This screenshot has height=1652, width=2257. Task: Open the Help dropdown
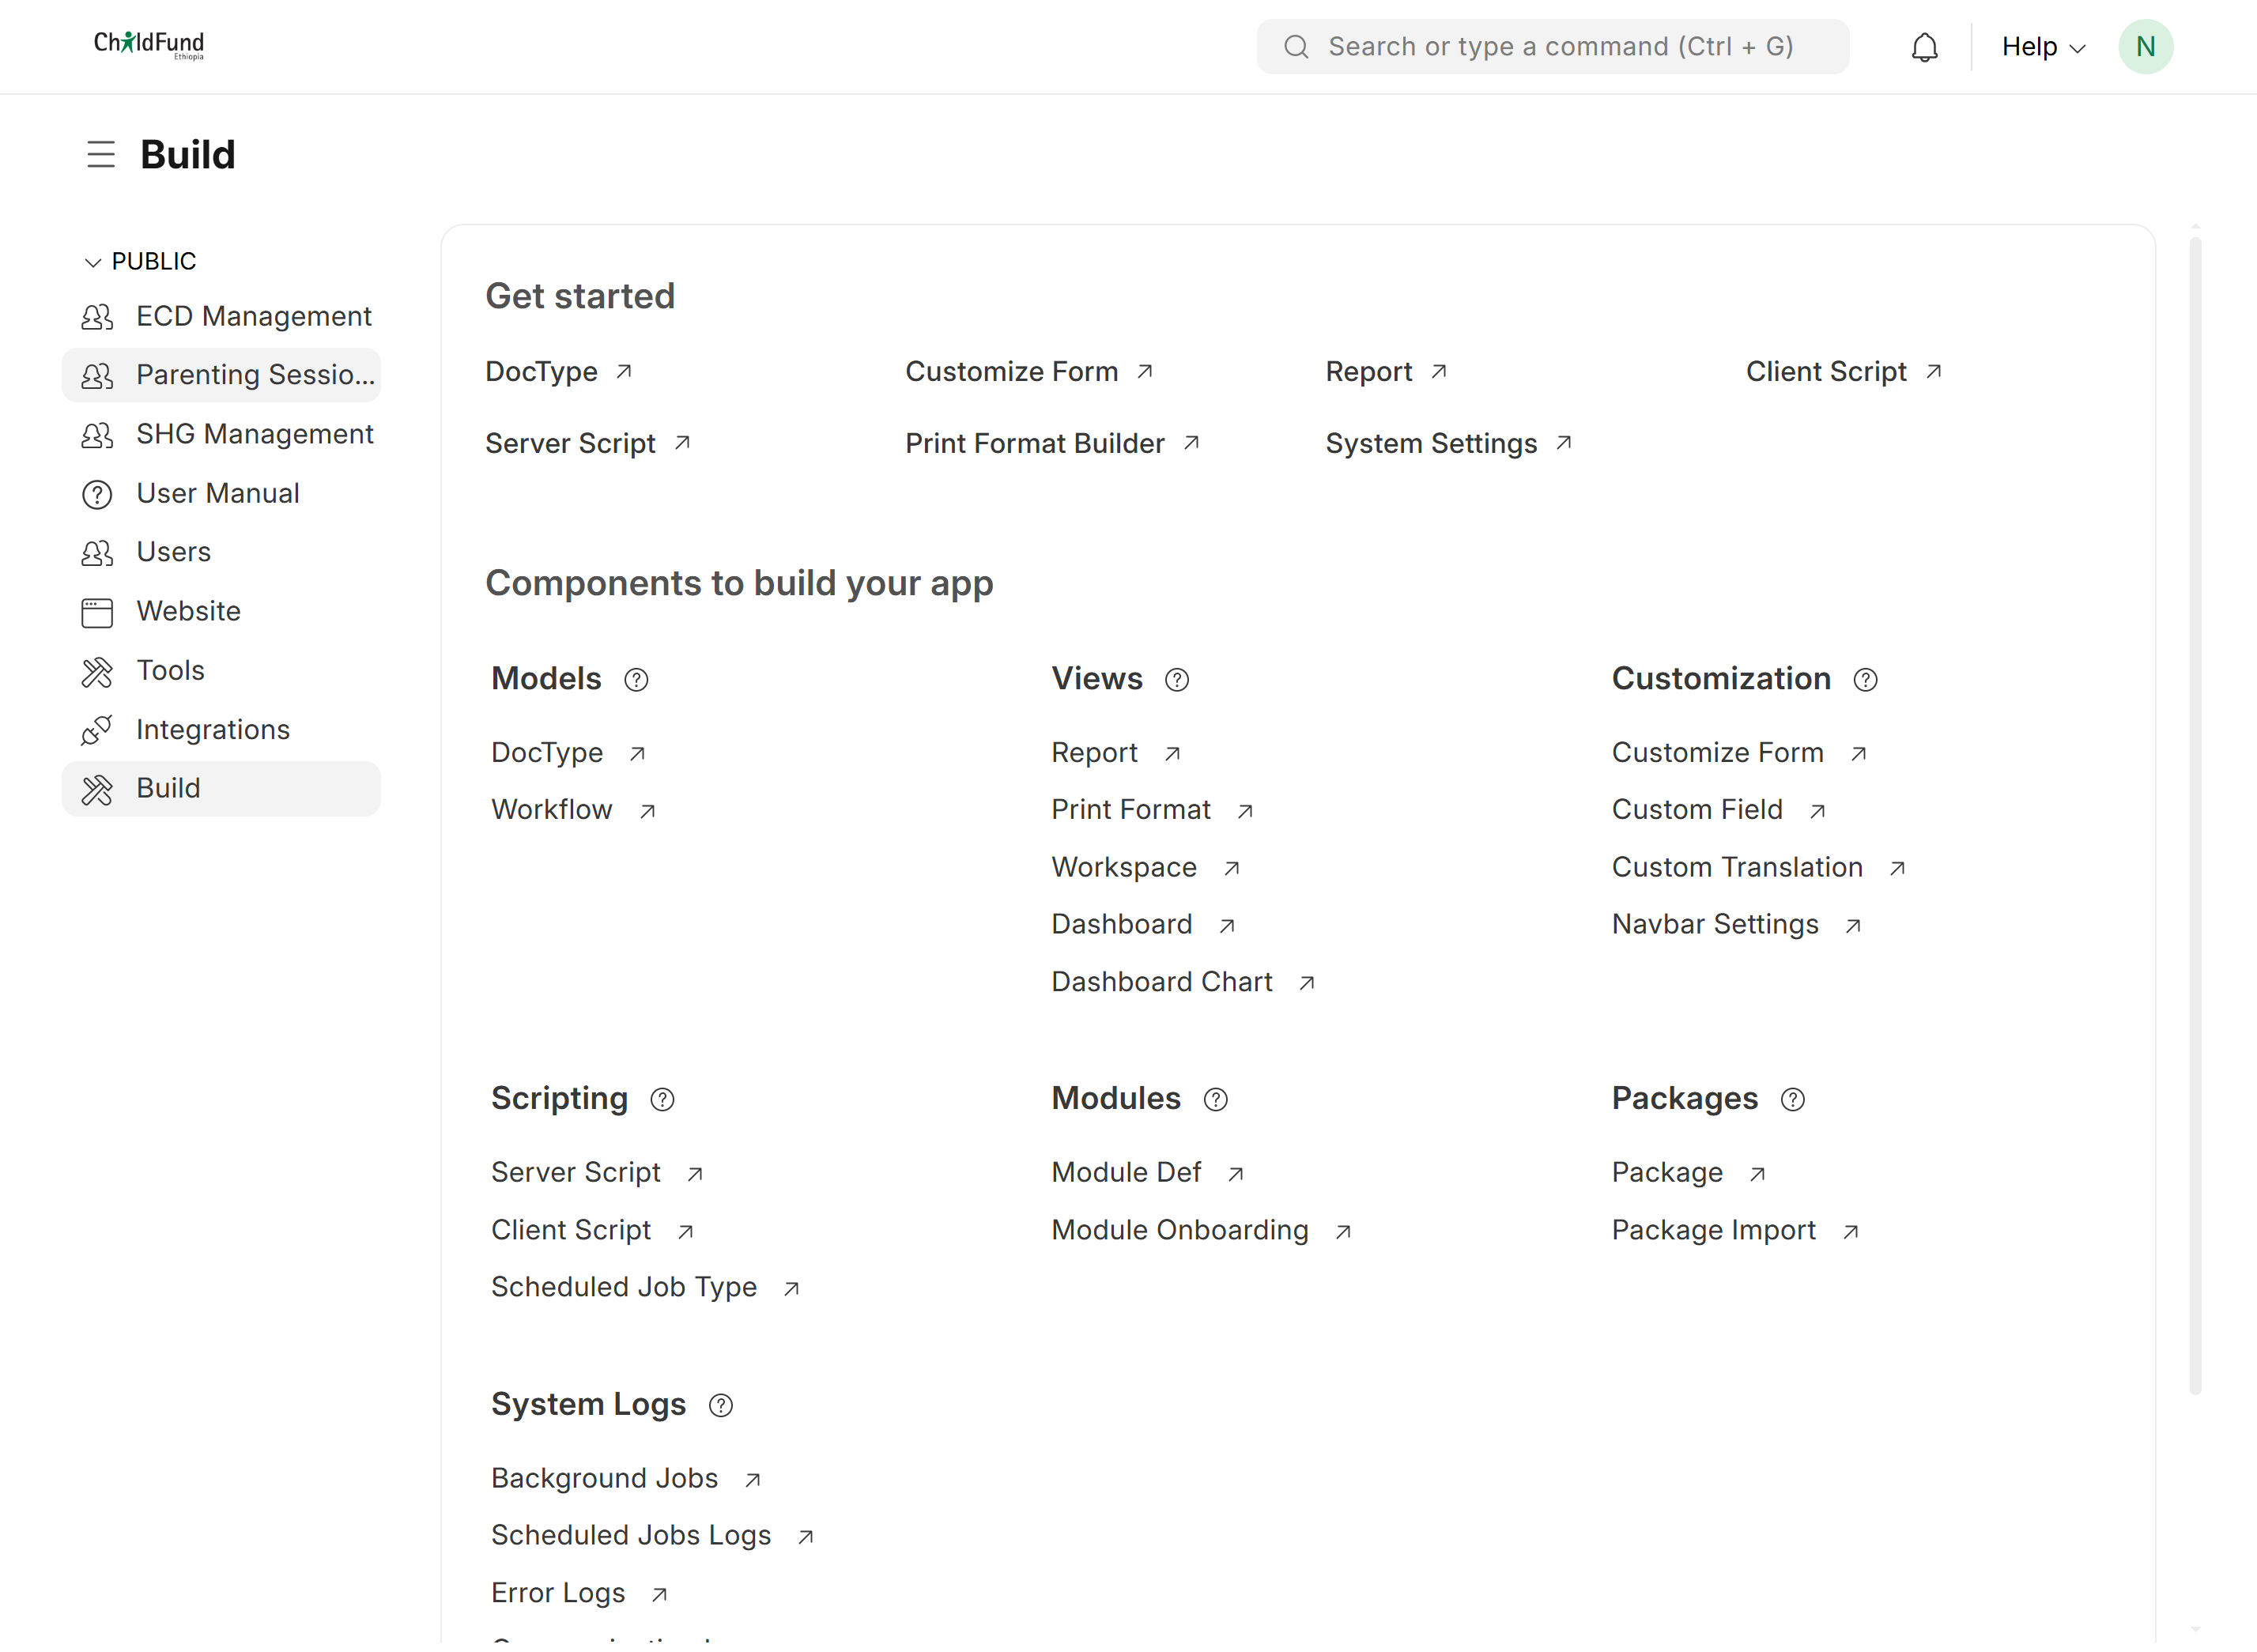click(2043, 47)
